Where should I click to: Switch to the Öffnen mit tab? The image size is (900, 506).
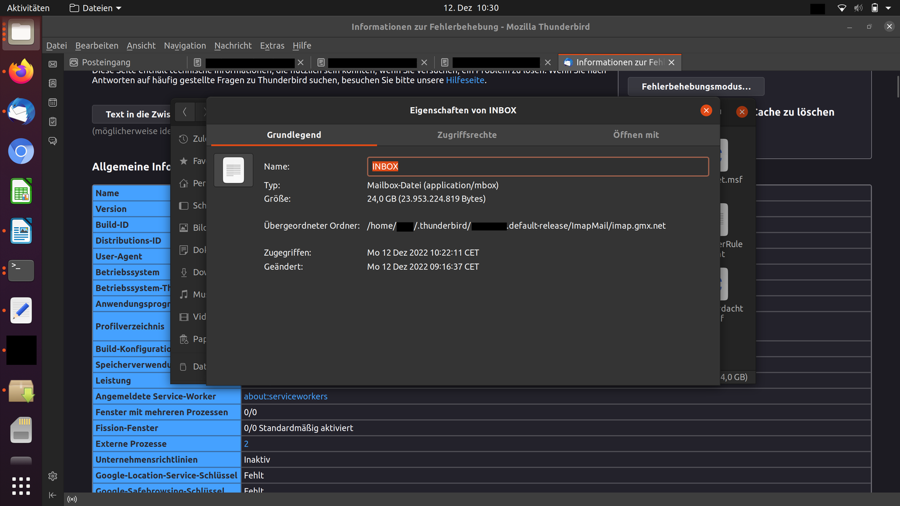tap(636, 135)
